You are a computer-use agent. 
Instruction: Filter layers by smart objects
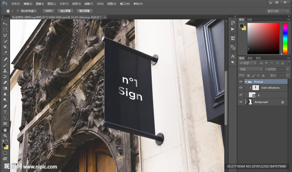pyautogui.click(x=283, y=63)
